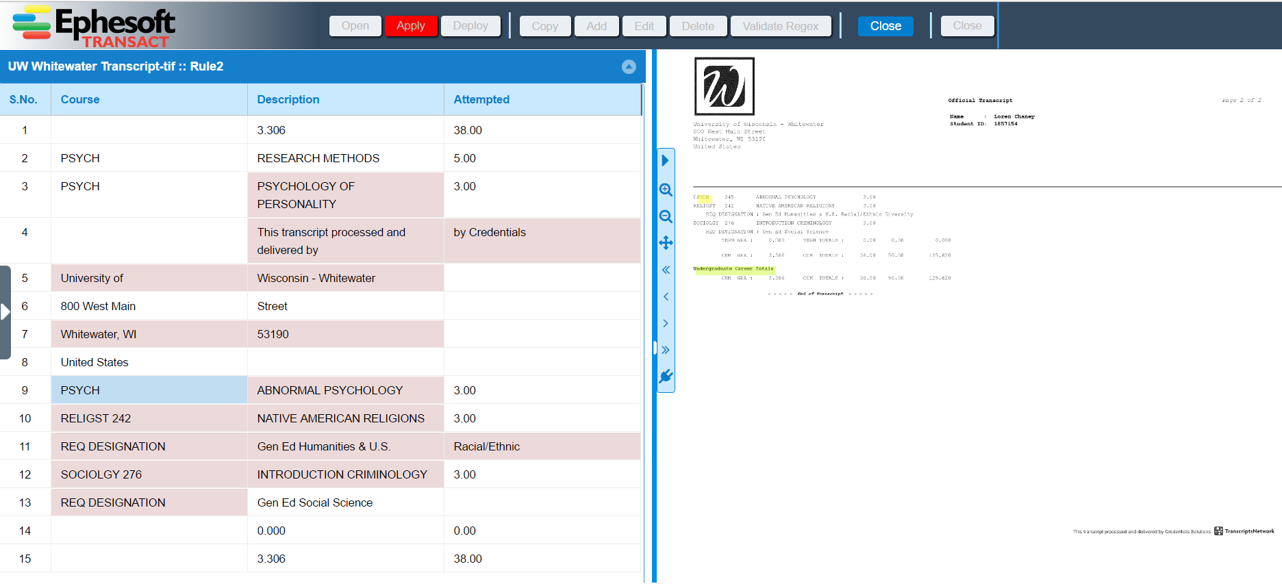Select the PSYCHOLOGY OF PERSONALITY cell
Viewport: 1282px width, 586px height.
coord(346,195)
